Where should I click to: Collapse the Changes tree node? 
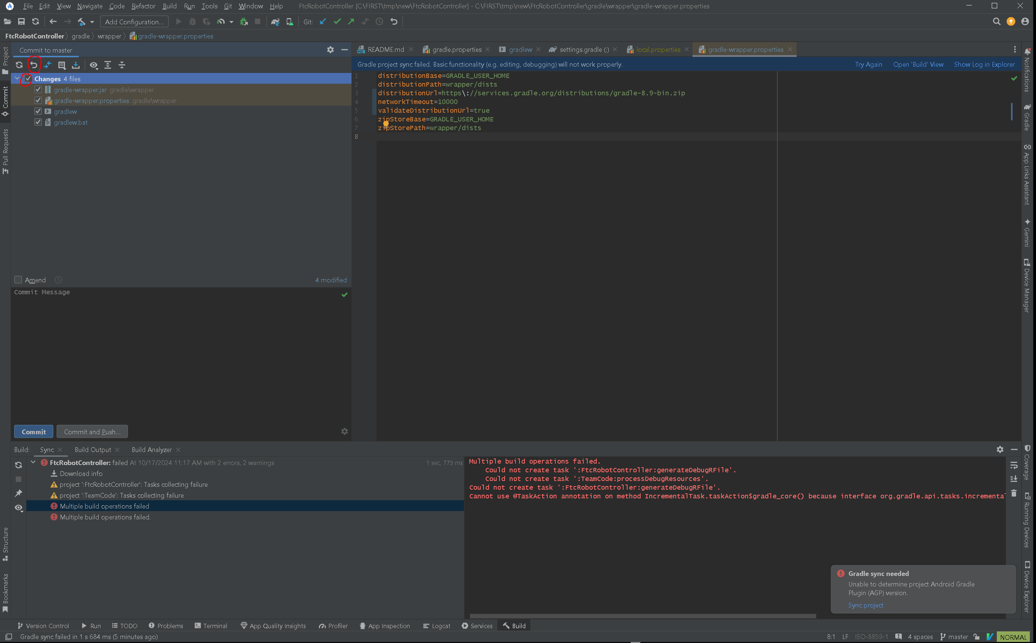17,79
